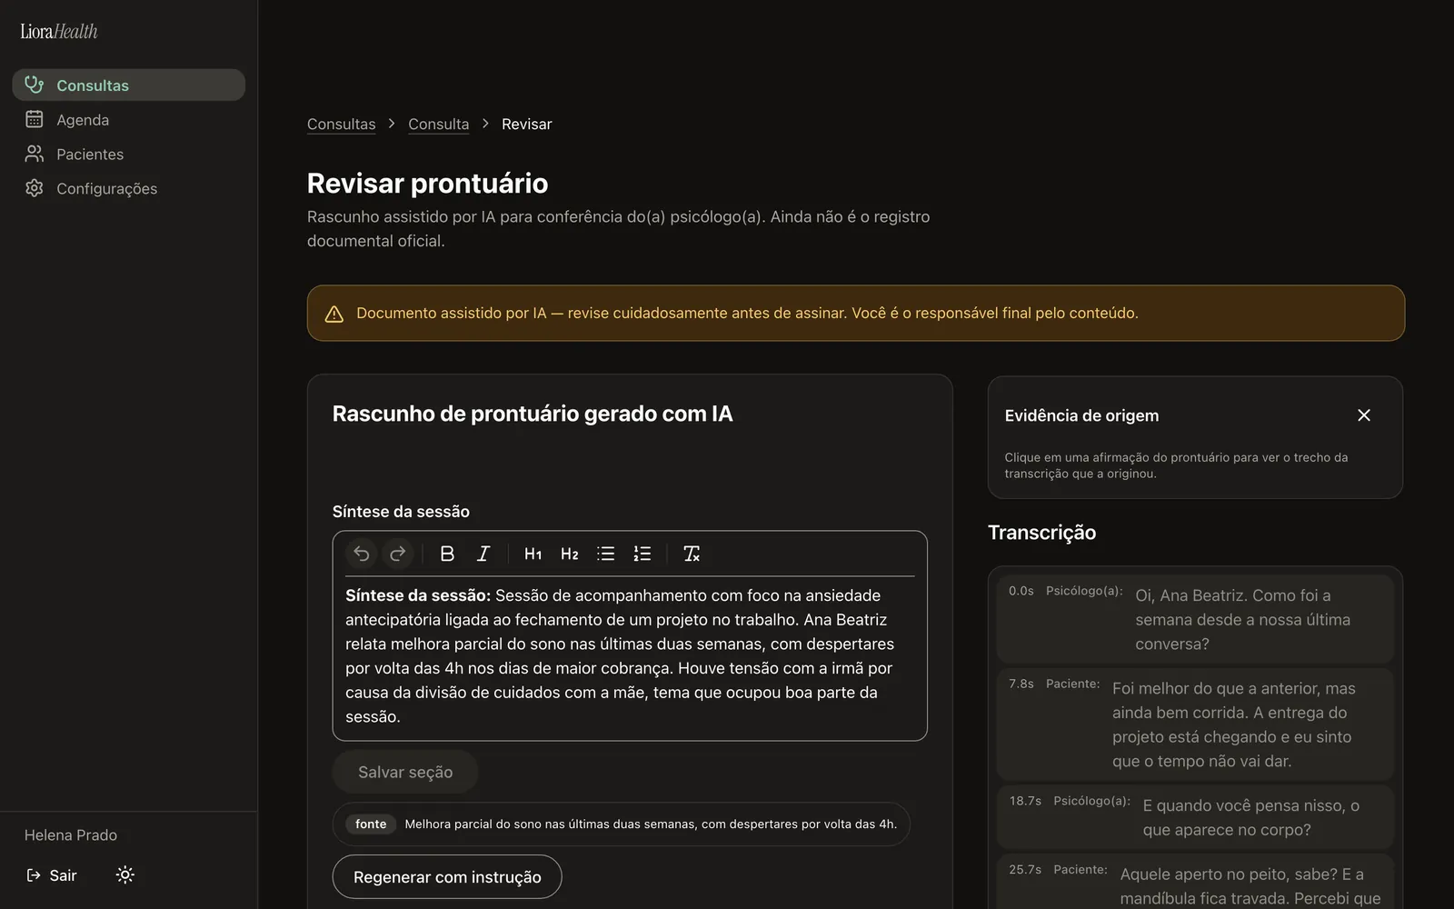
Task: Apply Heading 1 style
Action: pos(533,554)
